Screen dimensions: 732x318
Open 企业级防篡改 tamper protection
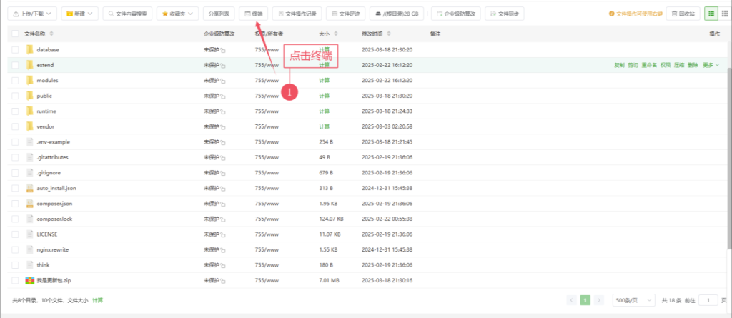pyautogui.click(x=456, y=14)
